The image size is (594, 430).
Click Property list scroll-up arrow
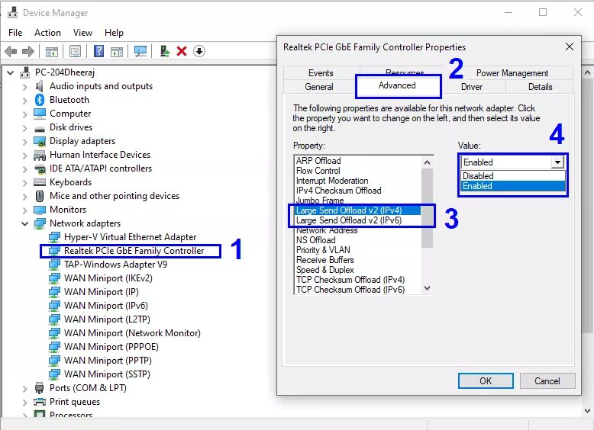pos(428,162)
